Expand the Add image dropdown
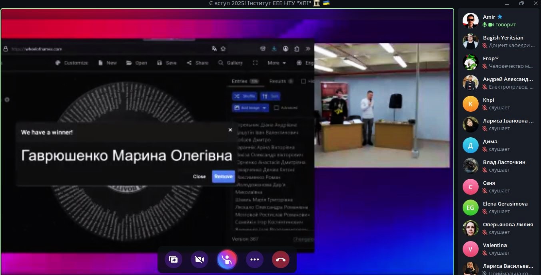 click(x=250, y=108)
